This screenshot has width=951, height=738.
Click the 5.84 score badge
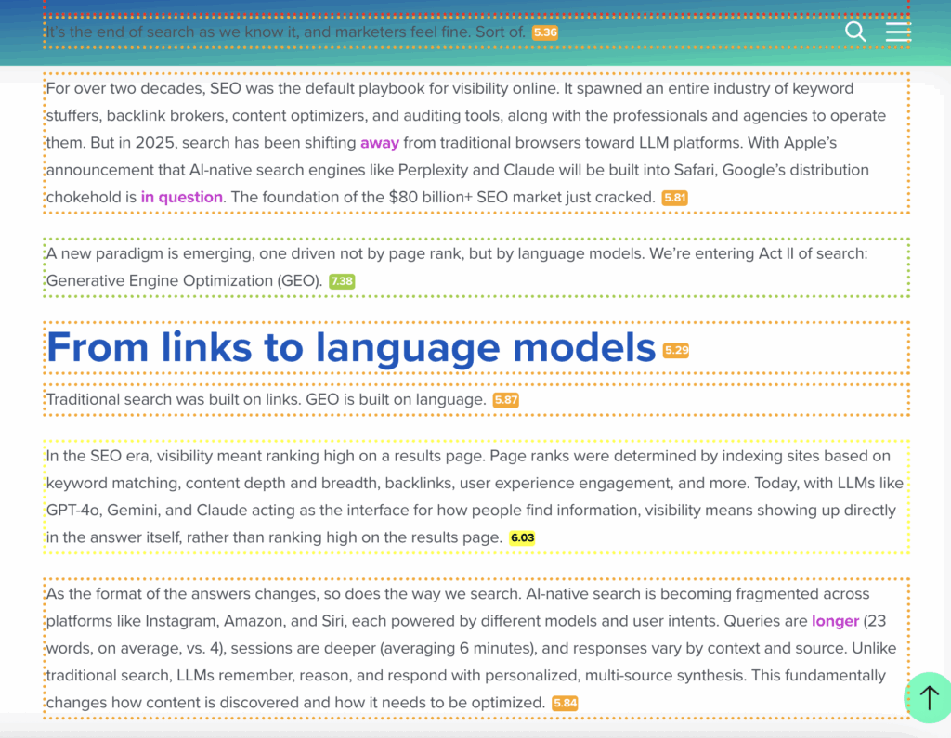(565, 704)
